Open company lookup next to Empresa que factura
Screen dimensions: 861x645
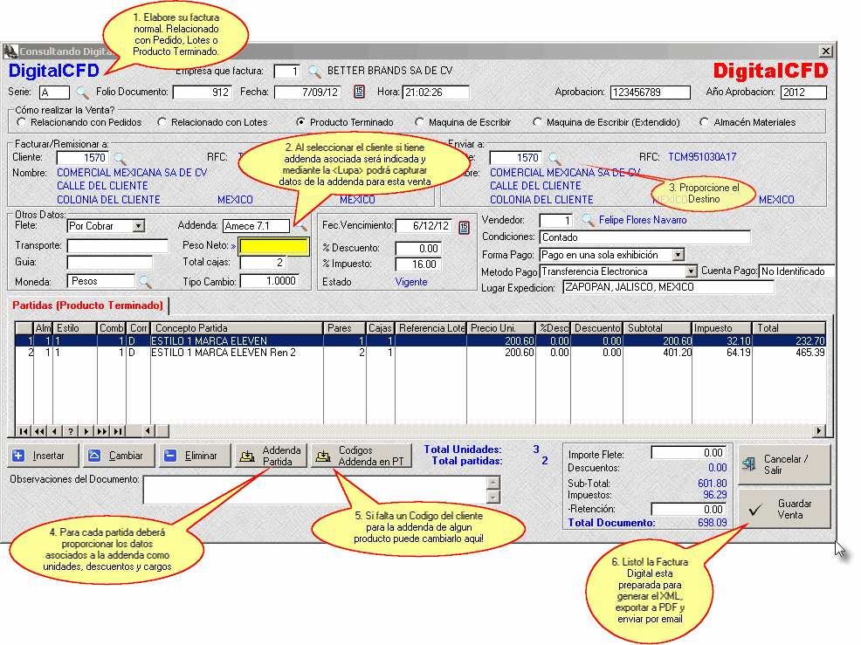point(314,72)
